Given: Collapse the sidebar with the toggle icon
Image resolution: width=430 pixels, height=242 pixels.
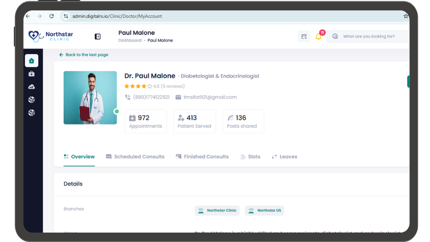Looking at the screenshot, I should [x=98, y=36].
